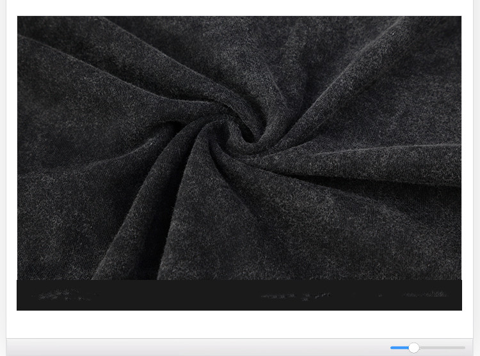
Task: Click the white margin left of the photo
Action: coord(11,160)
